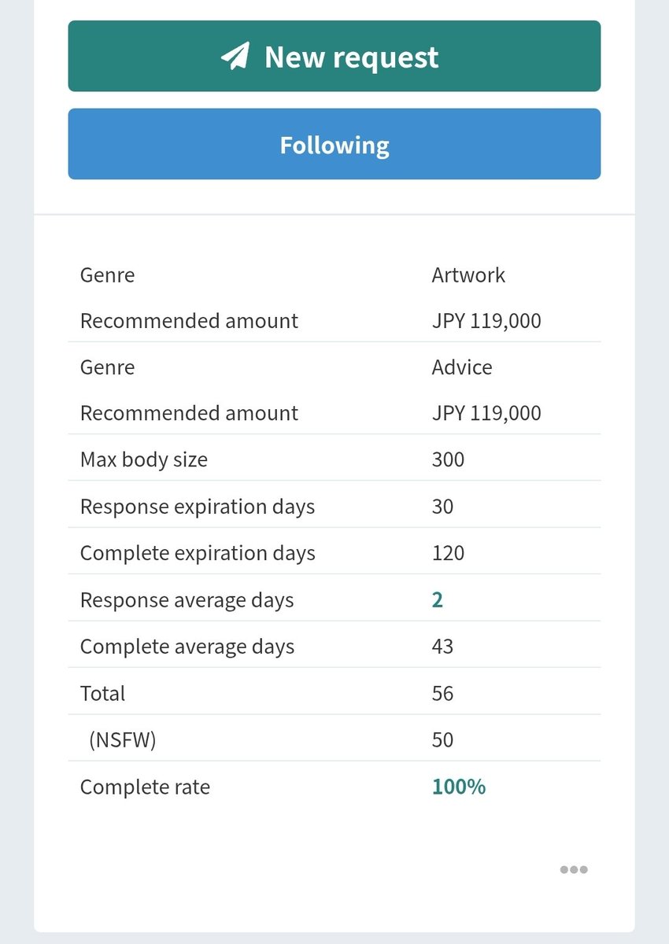Click the green 100% complete rate
The image size is (669, 944).
point(459,786)
